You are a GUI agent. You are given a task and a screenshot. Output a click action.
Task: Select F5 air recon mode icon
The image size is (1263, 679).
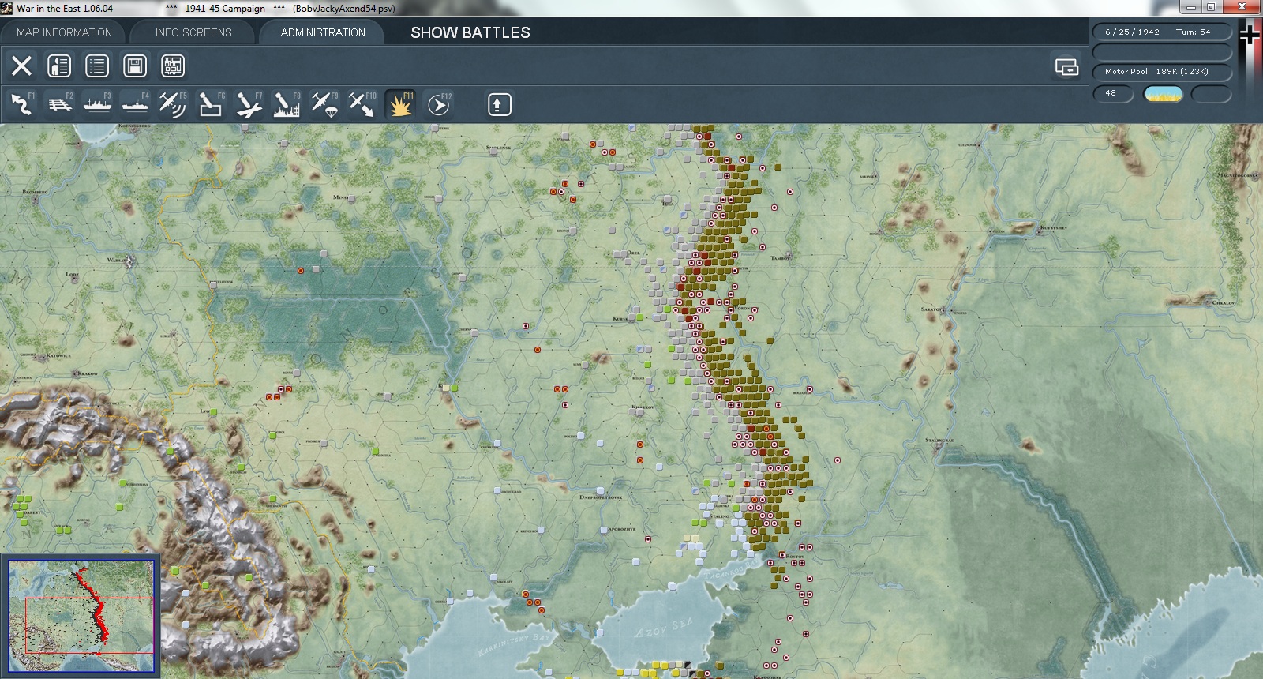173,104
